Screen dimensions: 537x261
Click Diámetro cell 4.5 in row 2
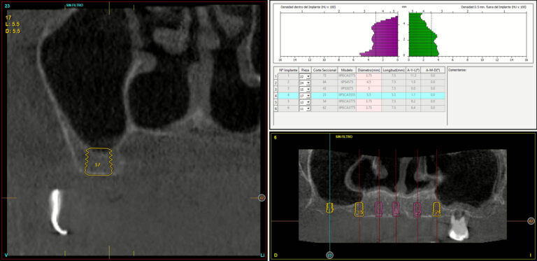coord(369,83)
